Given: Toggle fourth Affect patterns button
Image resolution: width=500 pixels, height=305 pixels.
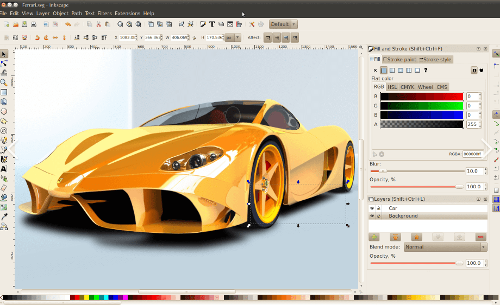Looking at the screenshot, I should point(295,37).
